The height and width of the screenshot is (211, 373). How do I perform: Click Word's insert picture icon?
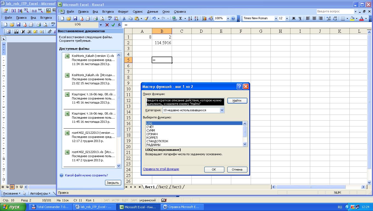8,32
